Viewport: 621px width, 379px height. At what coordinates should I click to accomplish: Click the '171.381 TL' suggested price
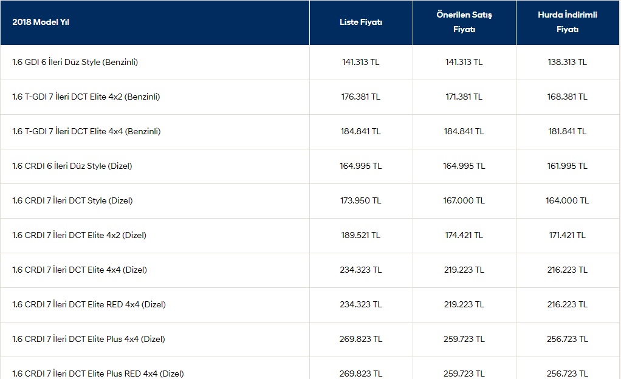click(x=464, y=97)
